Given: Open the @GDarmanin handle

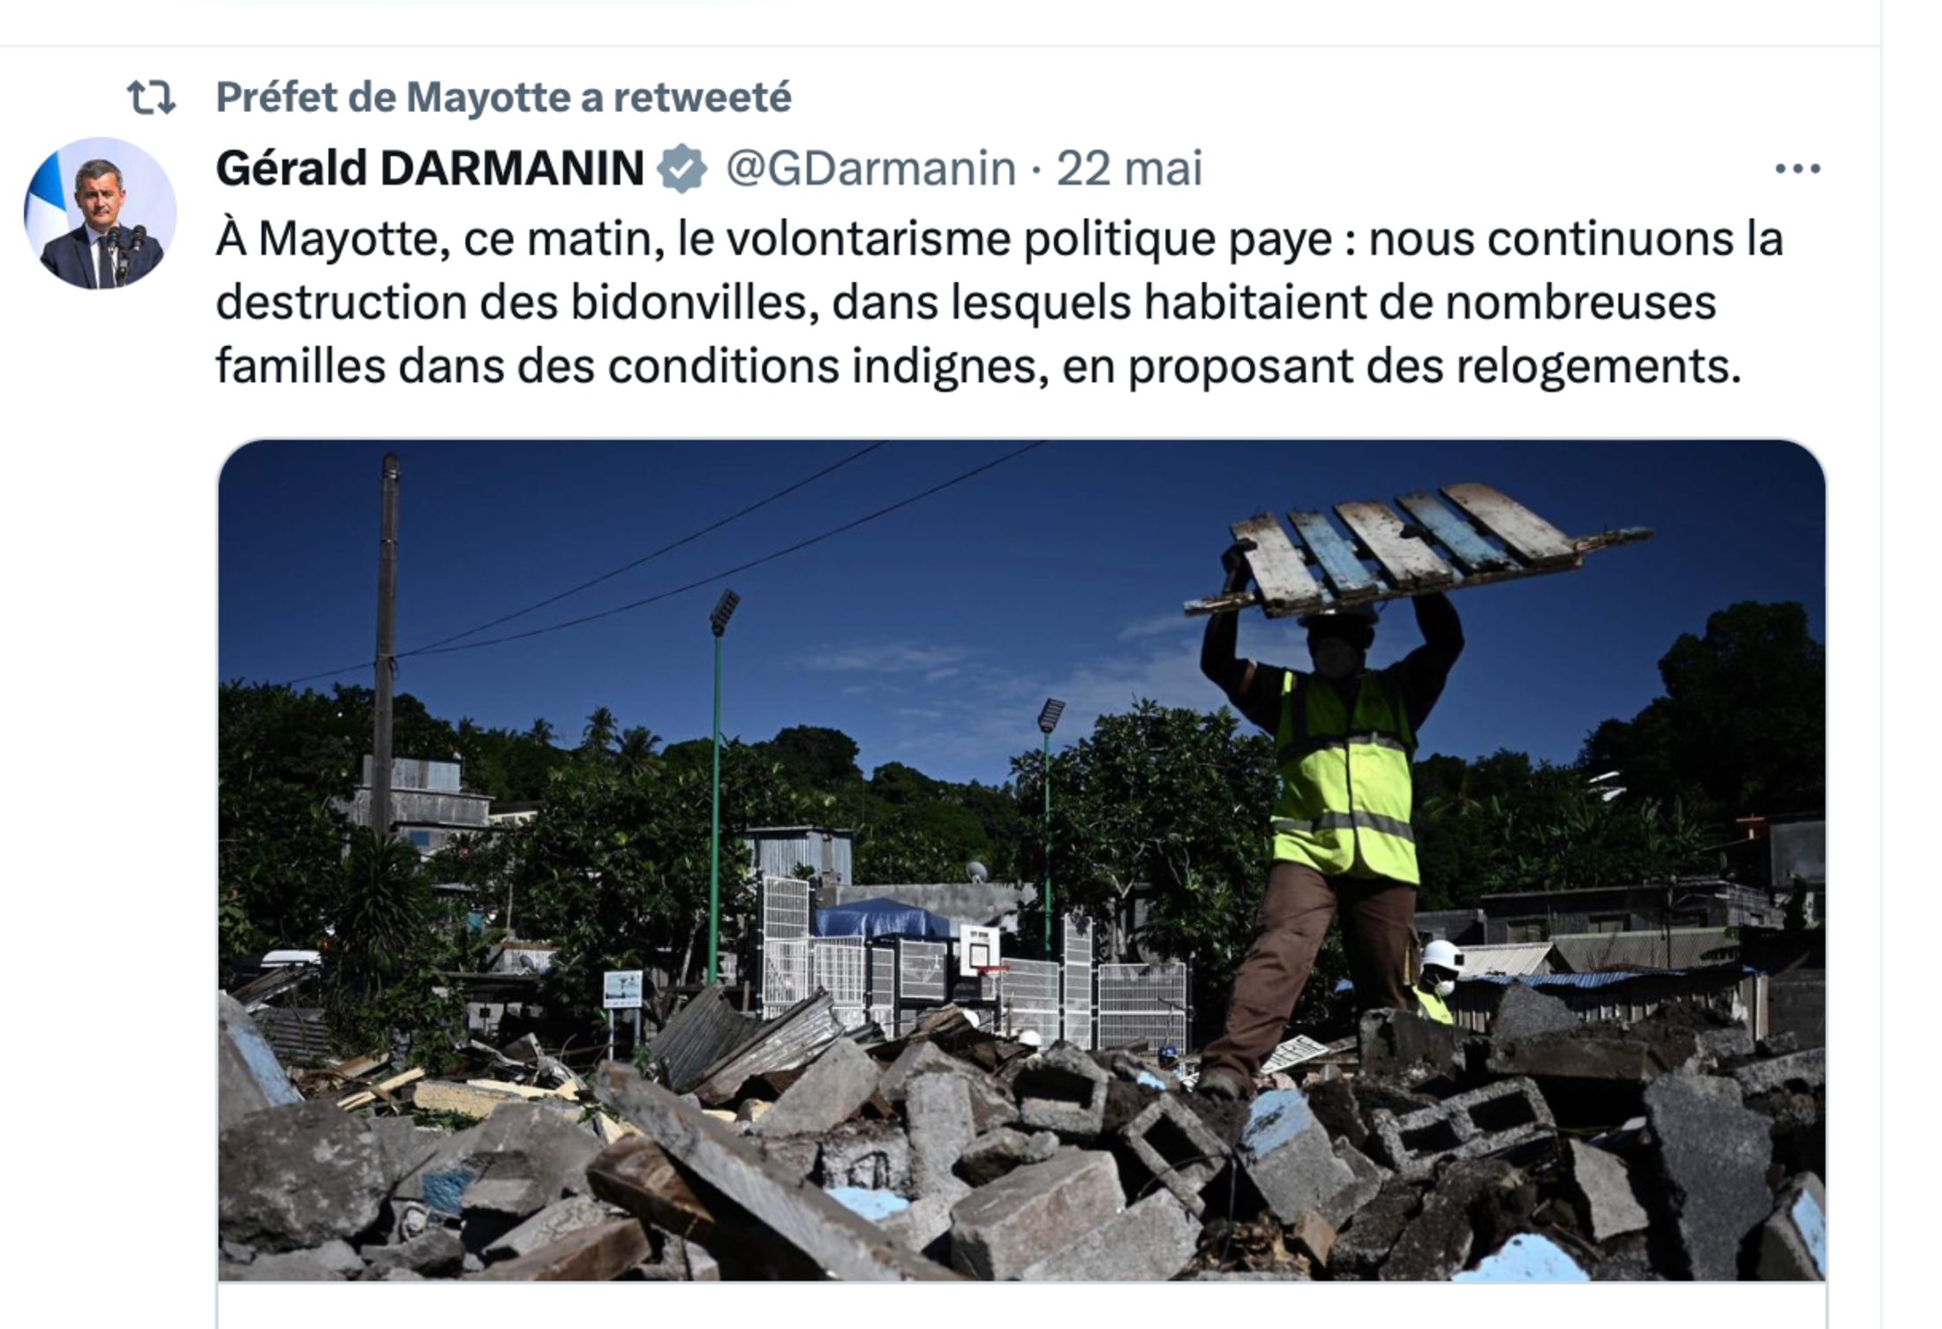Looking at the screenshot, I should coord(870,169).
